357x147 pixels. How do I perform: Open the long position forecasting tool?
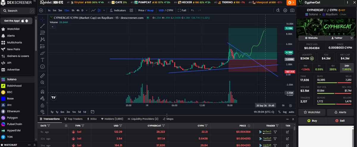tap(42, 46)
